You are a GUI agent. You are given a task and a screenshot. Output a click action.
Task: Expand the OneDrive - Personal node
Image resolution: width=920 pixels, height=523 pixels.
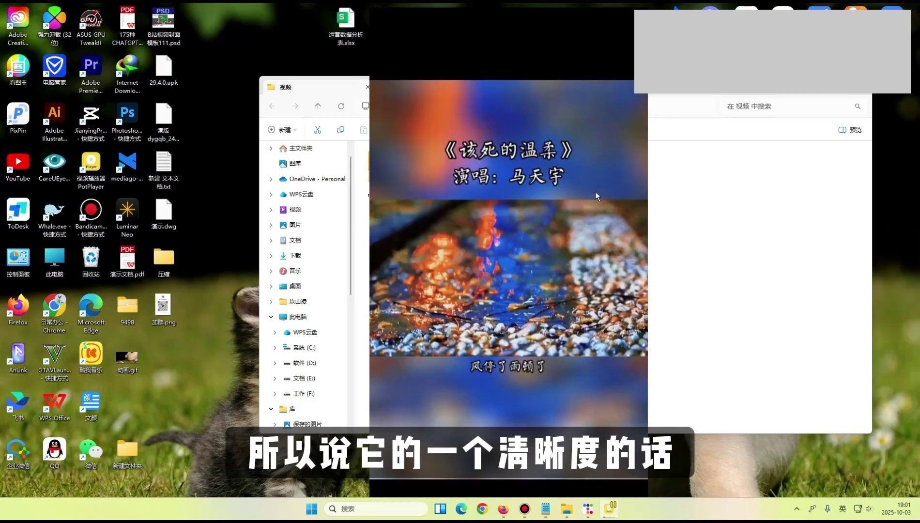(271, 179)
